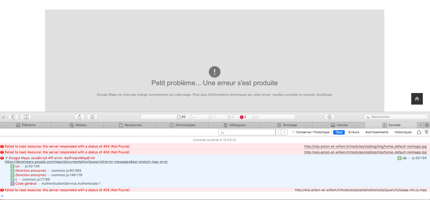Click the console prompt input line

point(215,196)
